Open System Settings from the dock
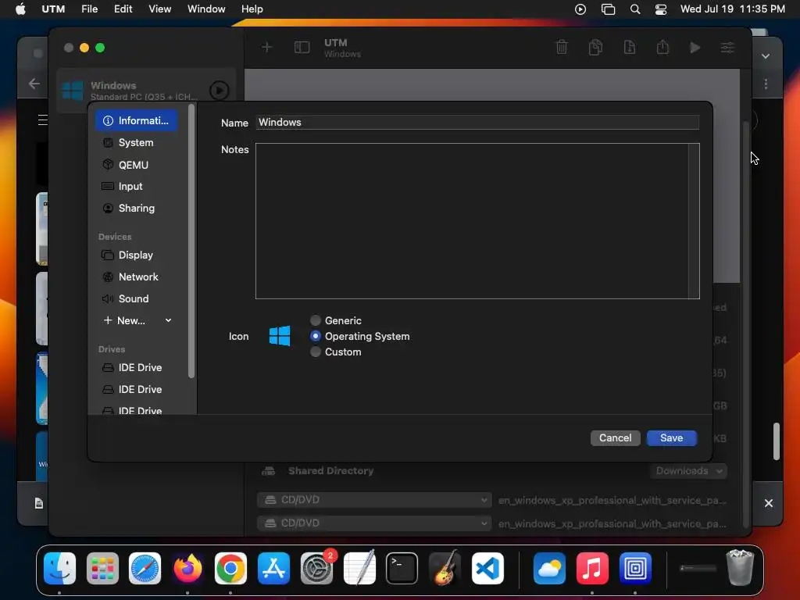Screen dimensions: 800x600 pyautogui.click(x=316, y=569)
